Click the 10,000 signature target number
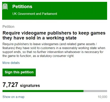The image size is (110, 102). coord(102,97)
